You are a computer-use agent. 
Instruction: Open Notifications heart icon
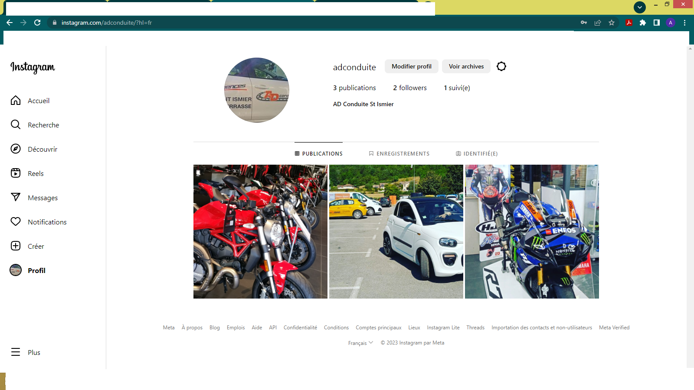tap(16, 222)
